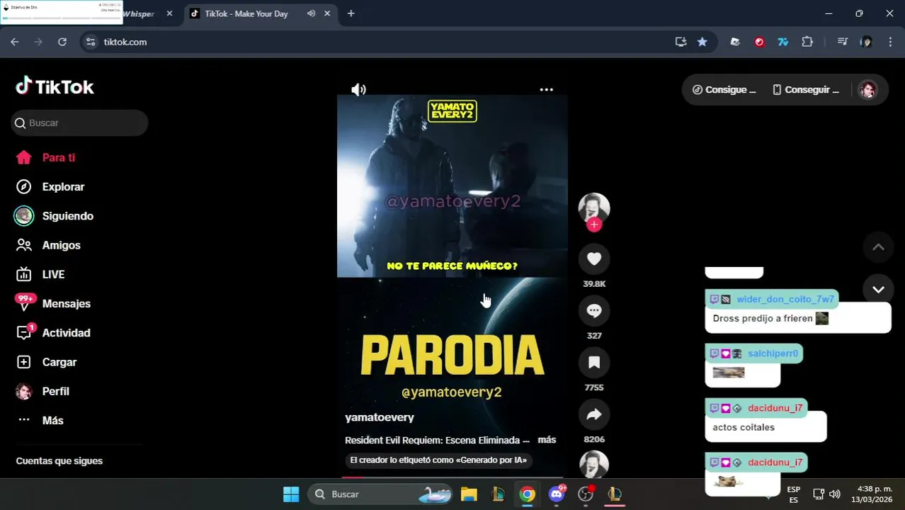The image size is (905, 510).
Task: Open the 7TV extension icon
Action: (783, 42)
